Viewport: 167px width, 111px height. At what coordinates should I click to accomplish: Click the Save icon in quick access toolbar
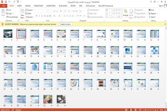click(x=6, y=2)
